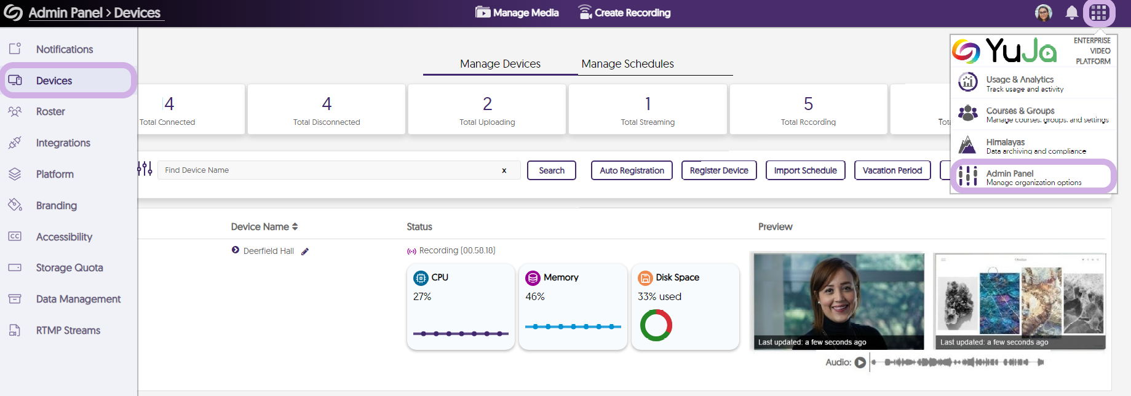Click the Auto Registration button
The height and width of the screenshot is (396, 1131).
click(632, 170)
